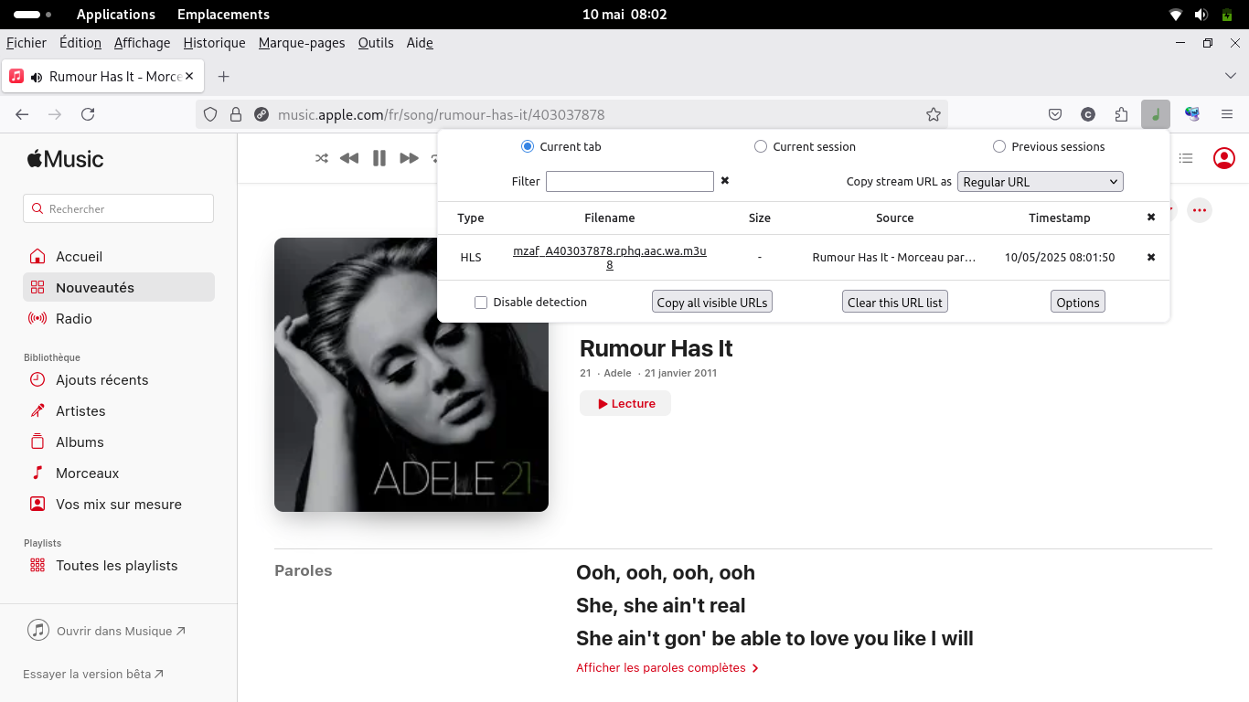This screenshot has width=1249, height=702.
Task: Toggle shuffle in the Apple Music player
Action: pos(322,158)
